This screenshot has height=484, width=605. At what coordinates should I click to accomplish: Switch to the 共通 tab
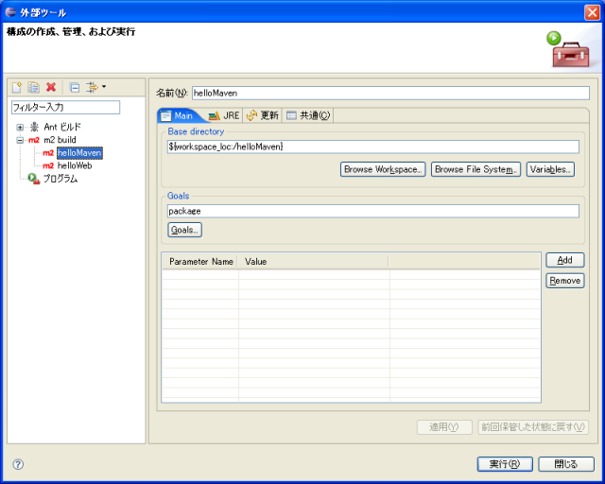pyautogui.click(x=308, y=115)
